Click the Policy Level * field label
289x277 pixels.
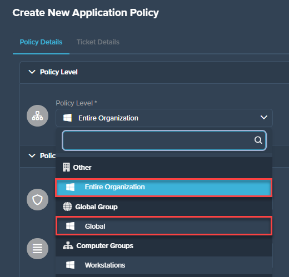(x=76, y=103)
